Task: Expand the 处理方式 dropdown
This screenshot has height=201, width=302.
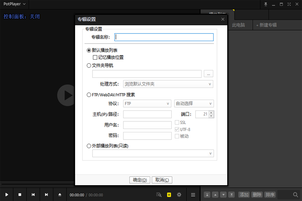Action: pos(168,84)
